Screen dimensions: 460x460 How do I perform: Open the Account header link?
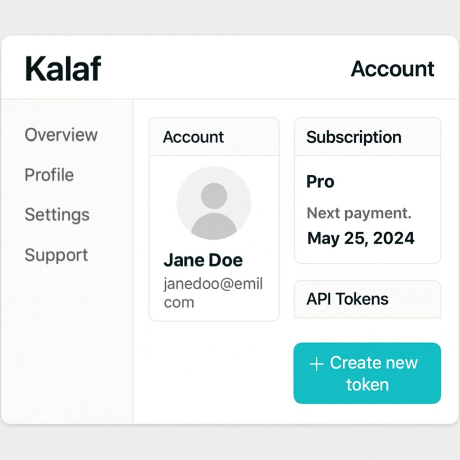(393, 69)
